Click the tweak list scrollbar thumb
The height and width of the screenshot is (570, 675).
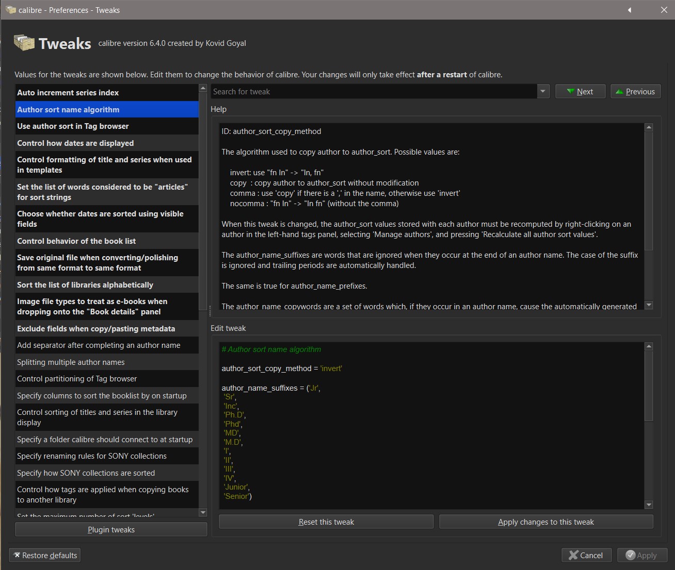coord(203,201)
